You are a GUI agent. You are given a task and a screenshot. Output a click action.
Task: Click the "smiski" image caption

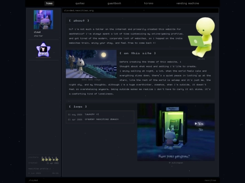pos(201,59)
